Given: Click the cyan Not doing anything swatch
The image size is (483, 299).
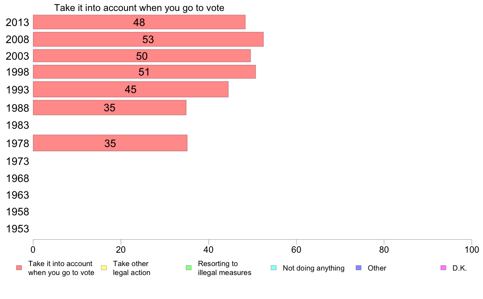Looking at the screenshot, I should point(274,268).
